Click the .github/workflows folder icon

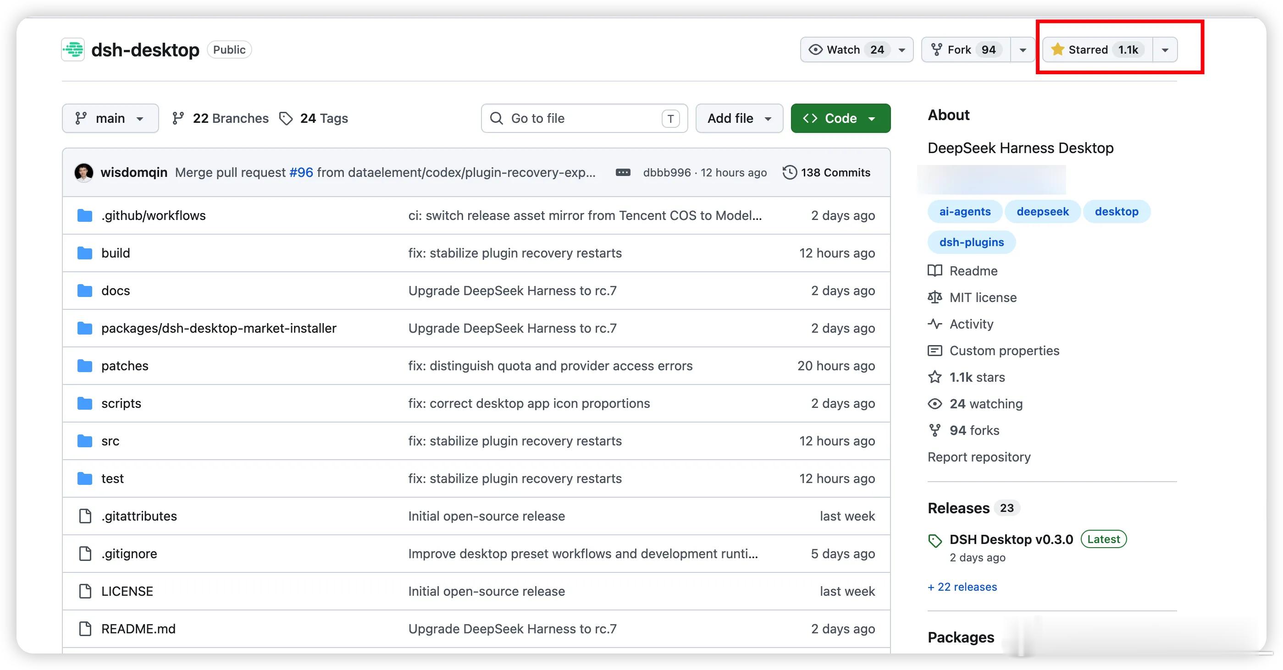[x=85, y=215]
